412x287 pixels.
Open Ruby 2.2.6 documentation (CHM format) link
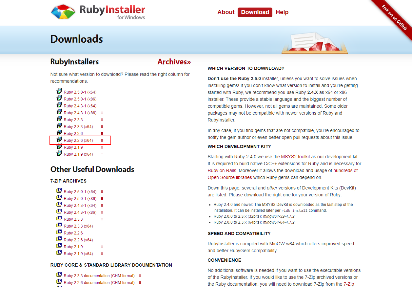click(x=99, y=283)
